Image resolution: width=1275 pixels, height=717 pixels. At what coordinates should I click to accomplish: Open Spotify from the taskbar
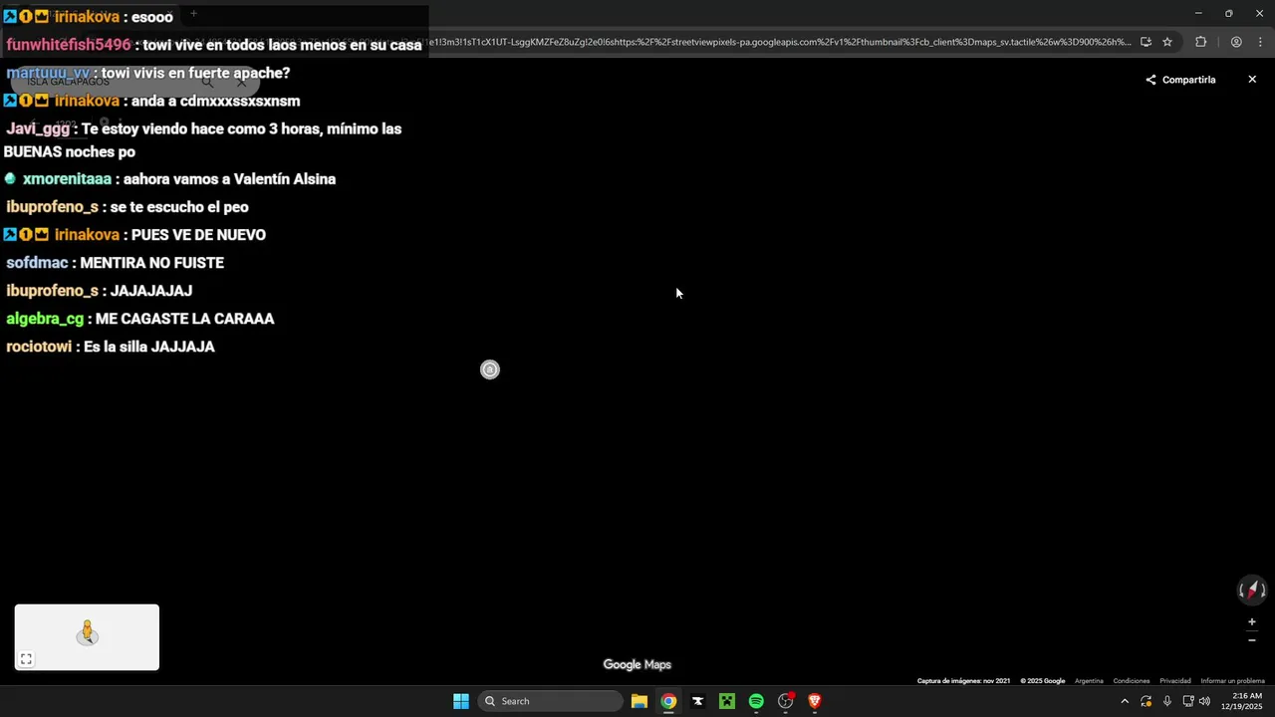point(756,701)
